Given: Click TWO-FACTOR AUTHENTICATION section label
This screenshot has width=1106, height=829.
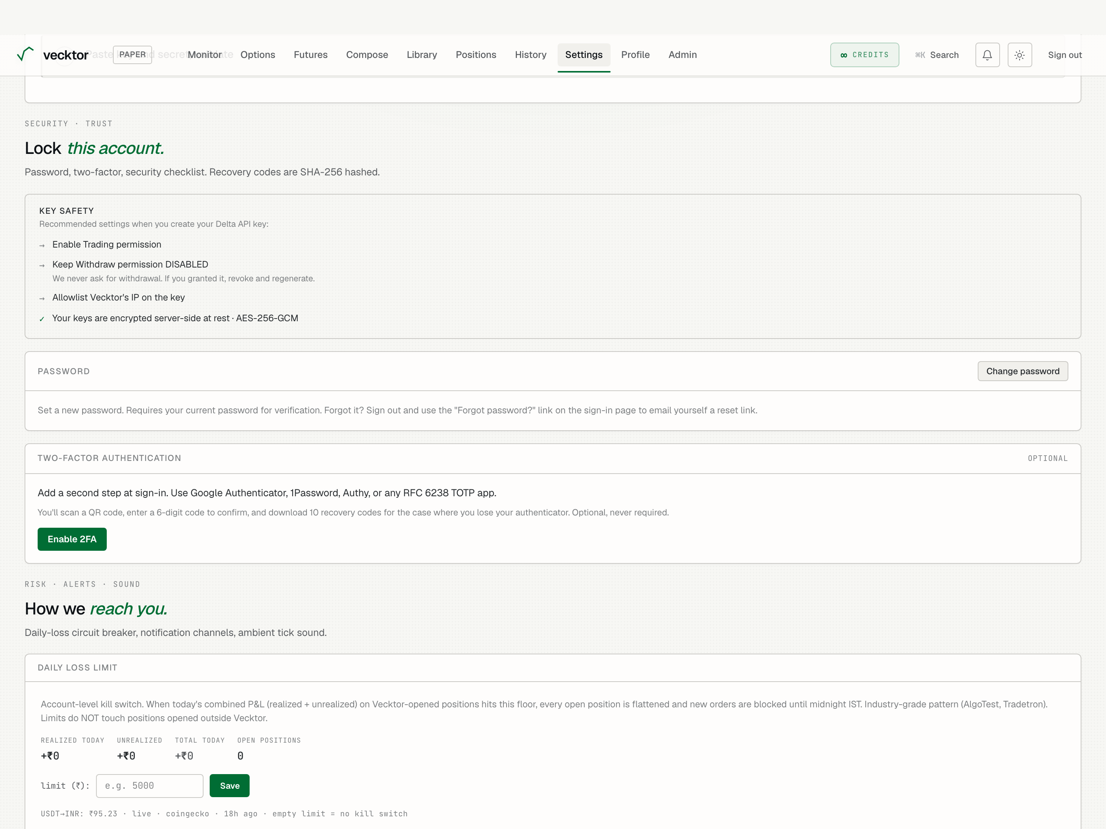Looking at the screenshot, I should 109,458.
